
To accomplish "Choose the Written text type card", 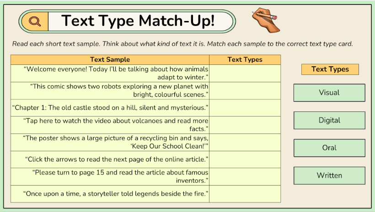I will [329, 175].
